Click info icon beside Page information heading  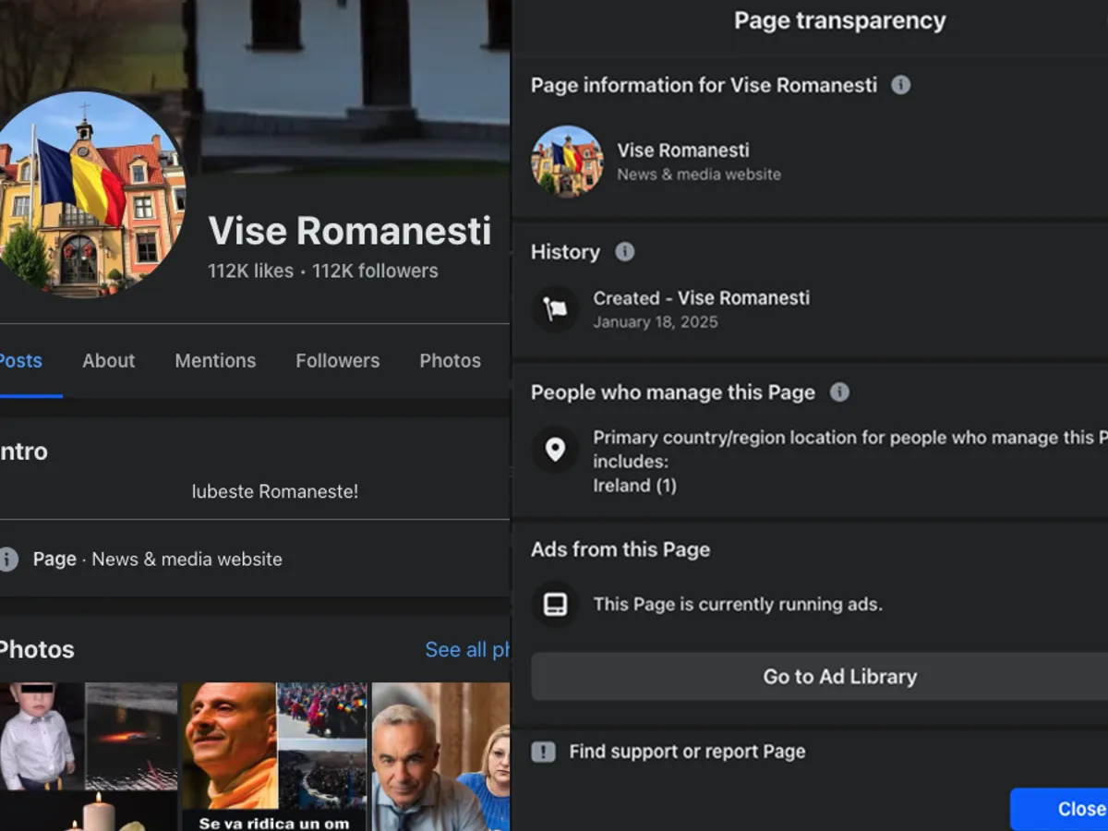point(900,85)
